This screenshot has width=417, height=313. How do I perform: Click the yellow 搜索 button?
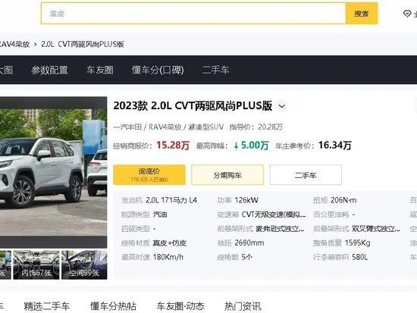tap(362, 14)
